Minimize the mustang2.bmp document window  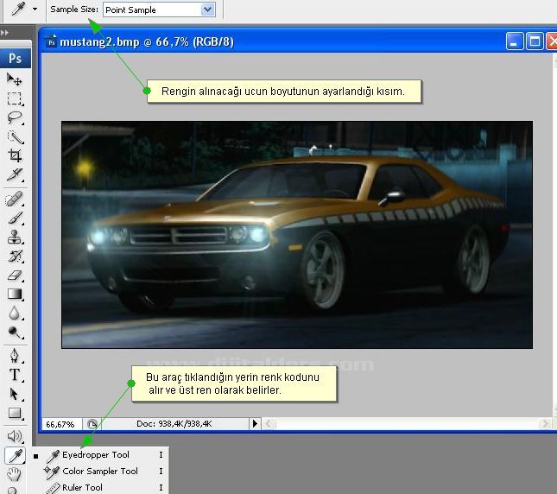[x=515, y=41]
